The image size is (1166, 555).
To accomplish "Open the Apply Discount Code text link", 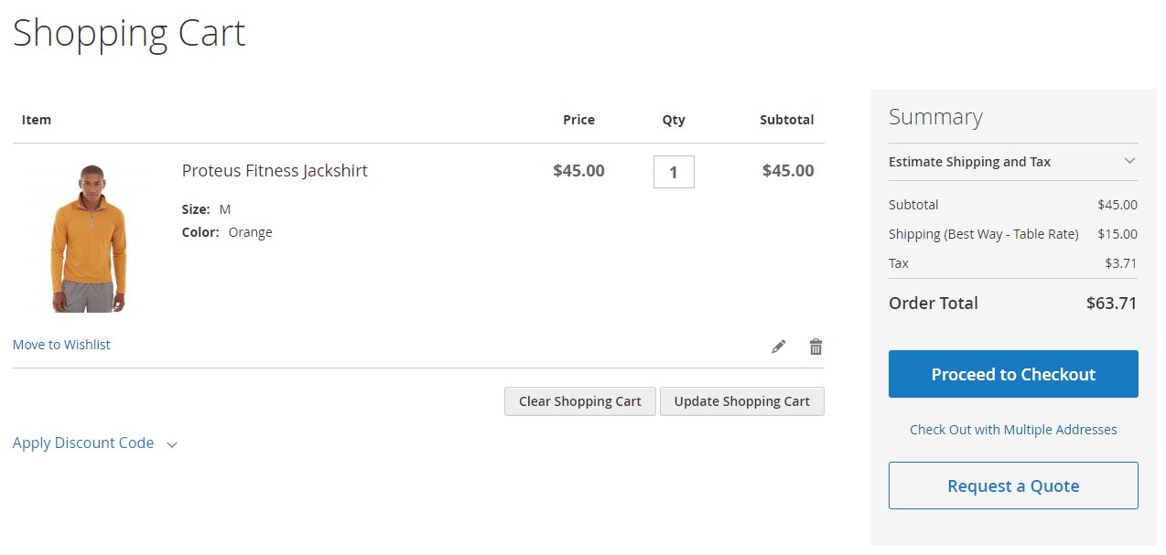I will click(83, 443).
